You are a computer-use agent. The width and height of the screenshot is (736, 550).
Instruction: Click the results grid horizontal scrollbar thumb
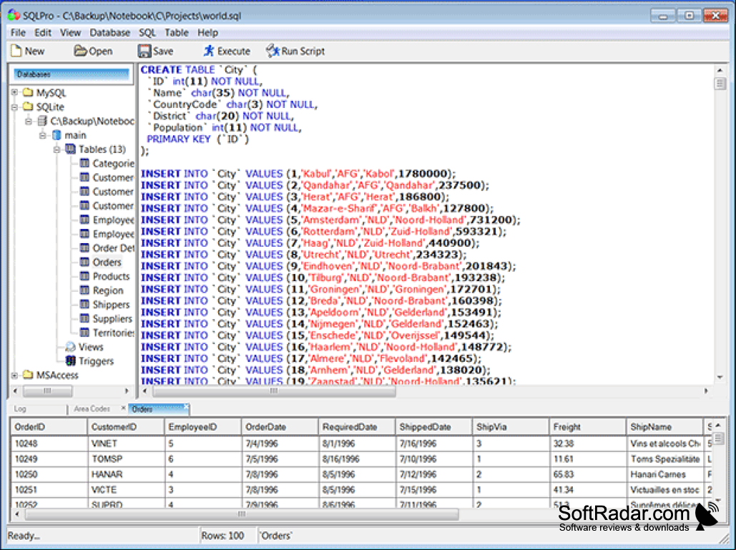(x=242, y=514)
